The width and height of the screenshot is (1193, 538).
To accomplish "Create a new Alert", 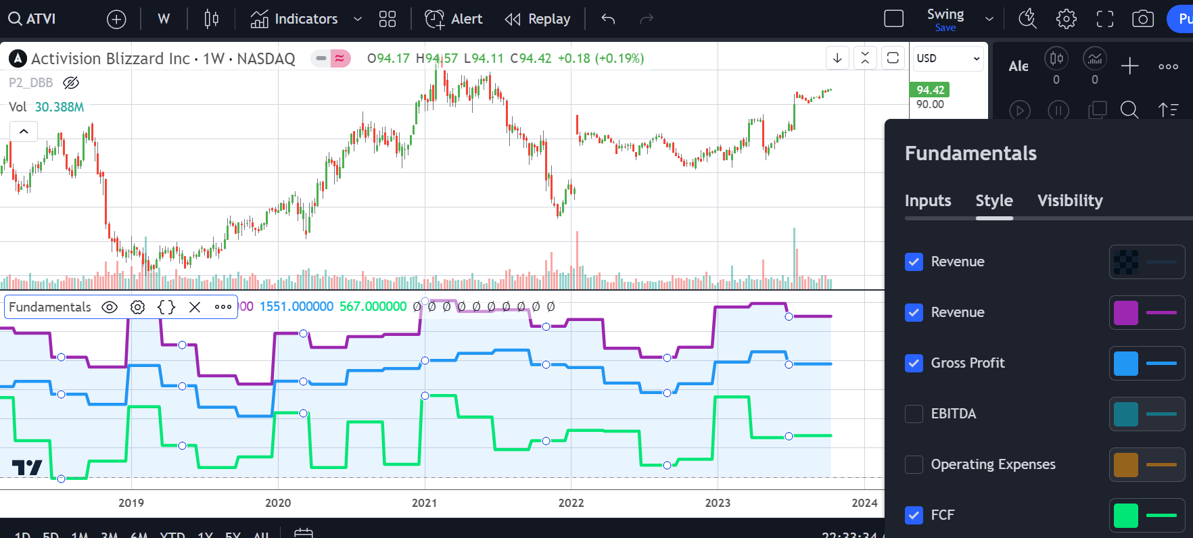I will click(x=454, y=19).
